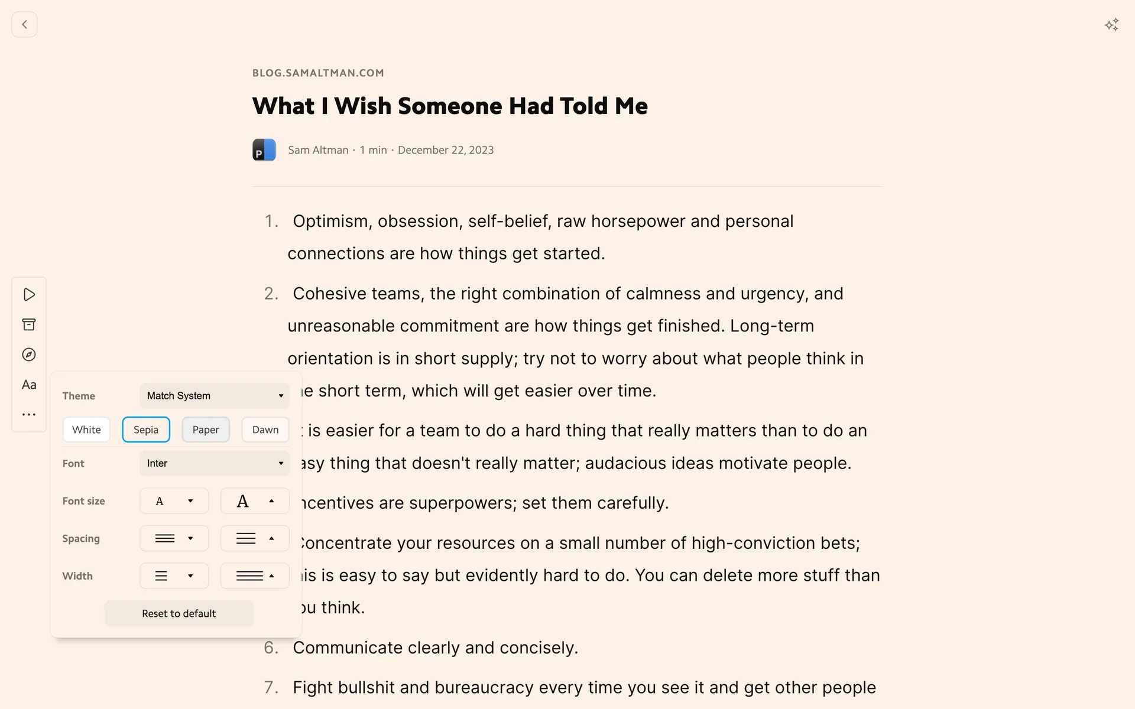Select the Dawn theme option

coord(265,430)
